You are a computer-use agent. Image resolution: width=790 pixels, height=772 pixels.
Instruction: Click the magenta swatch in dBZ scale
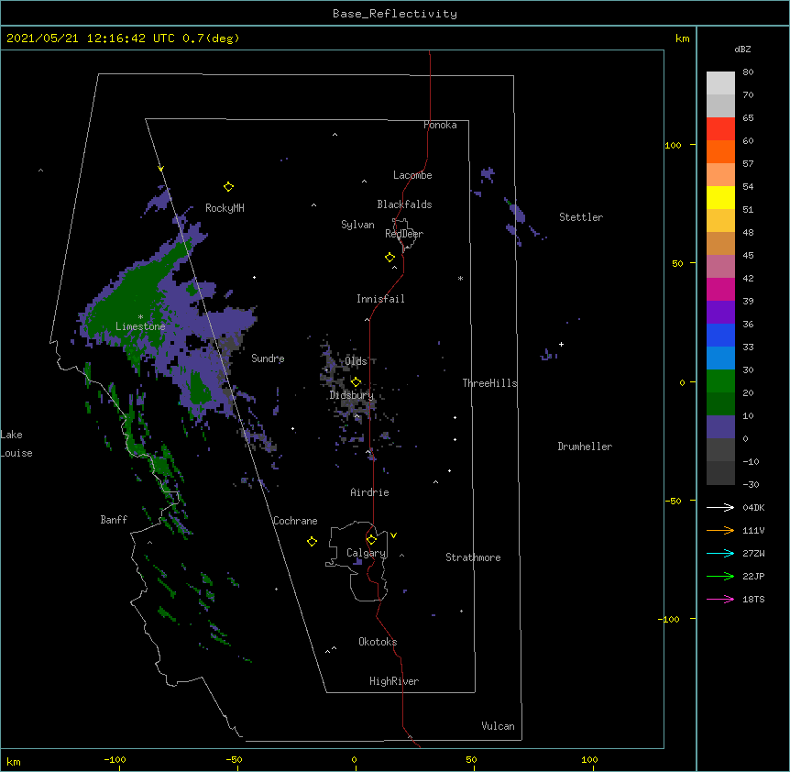pyautogui.click(x=720, y=289)
